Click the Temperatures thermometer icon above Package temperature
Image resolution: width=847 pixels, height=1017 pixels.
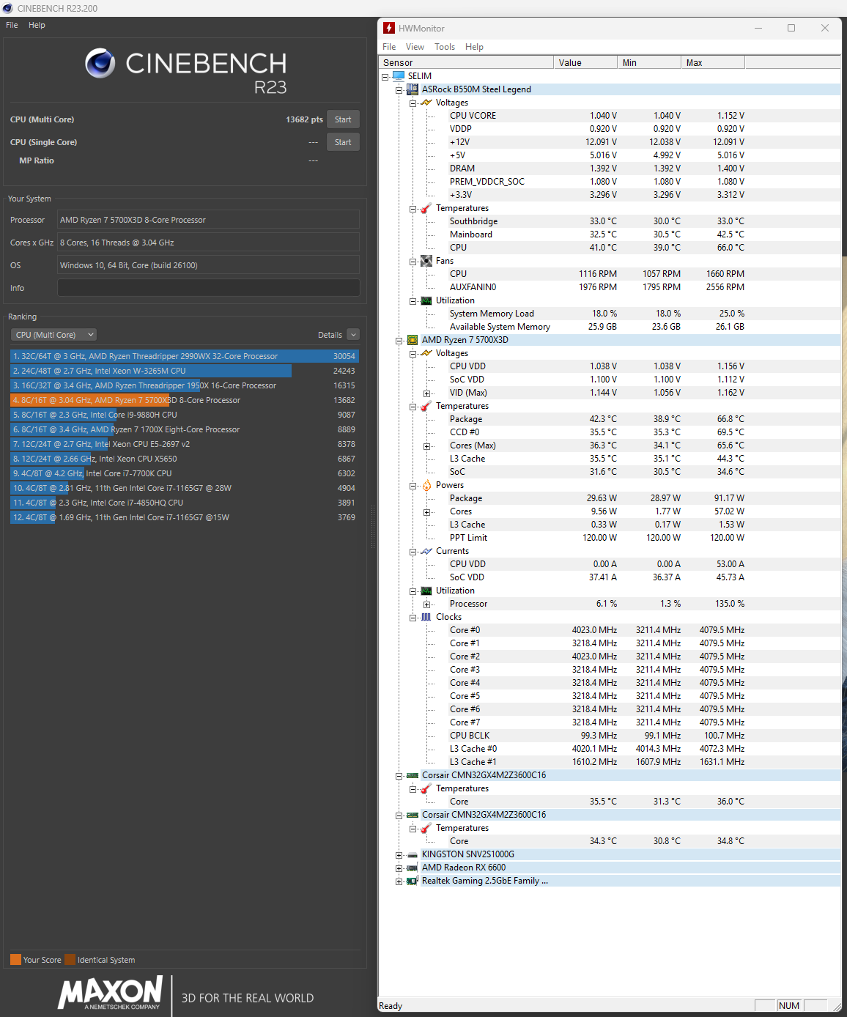point(426,406)
